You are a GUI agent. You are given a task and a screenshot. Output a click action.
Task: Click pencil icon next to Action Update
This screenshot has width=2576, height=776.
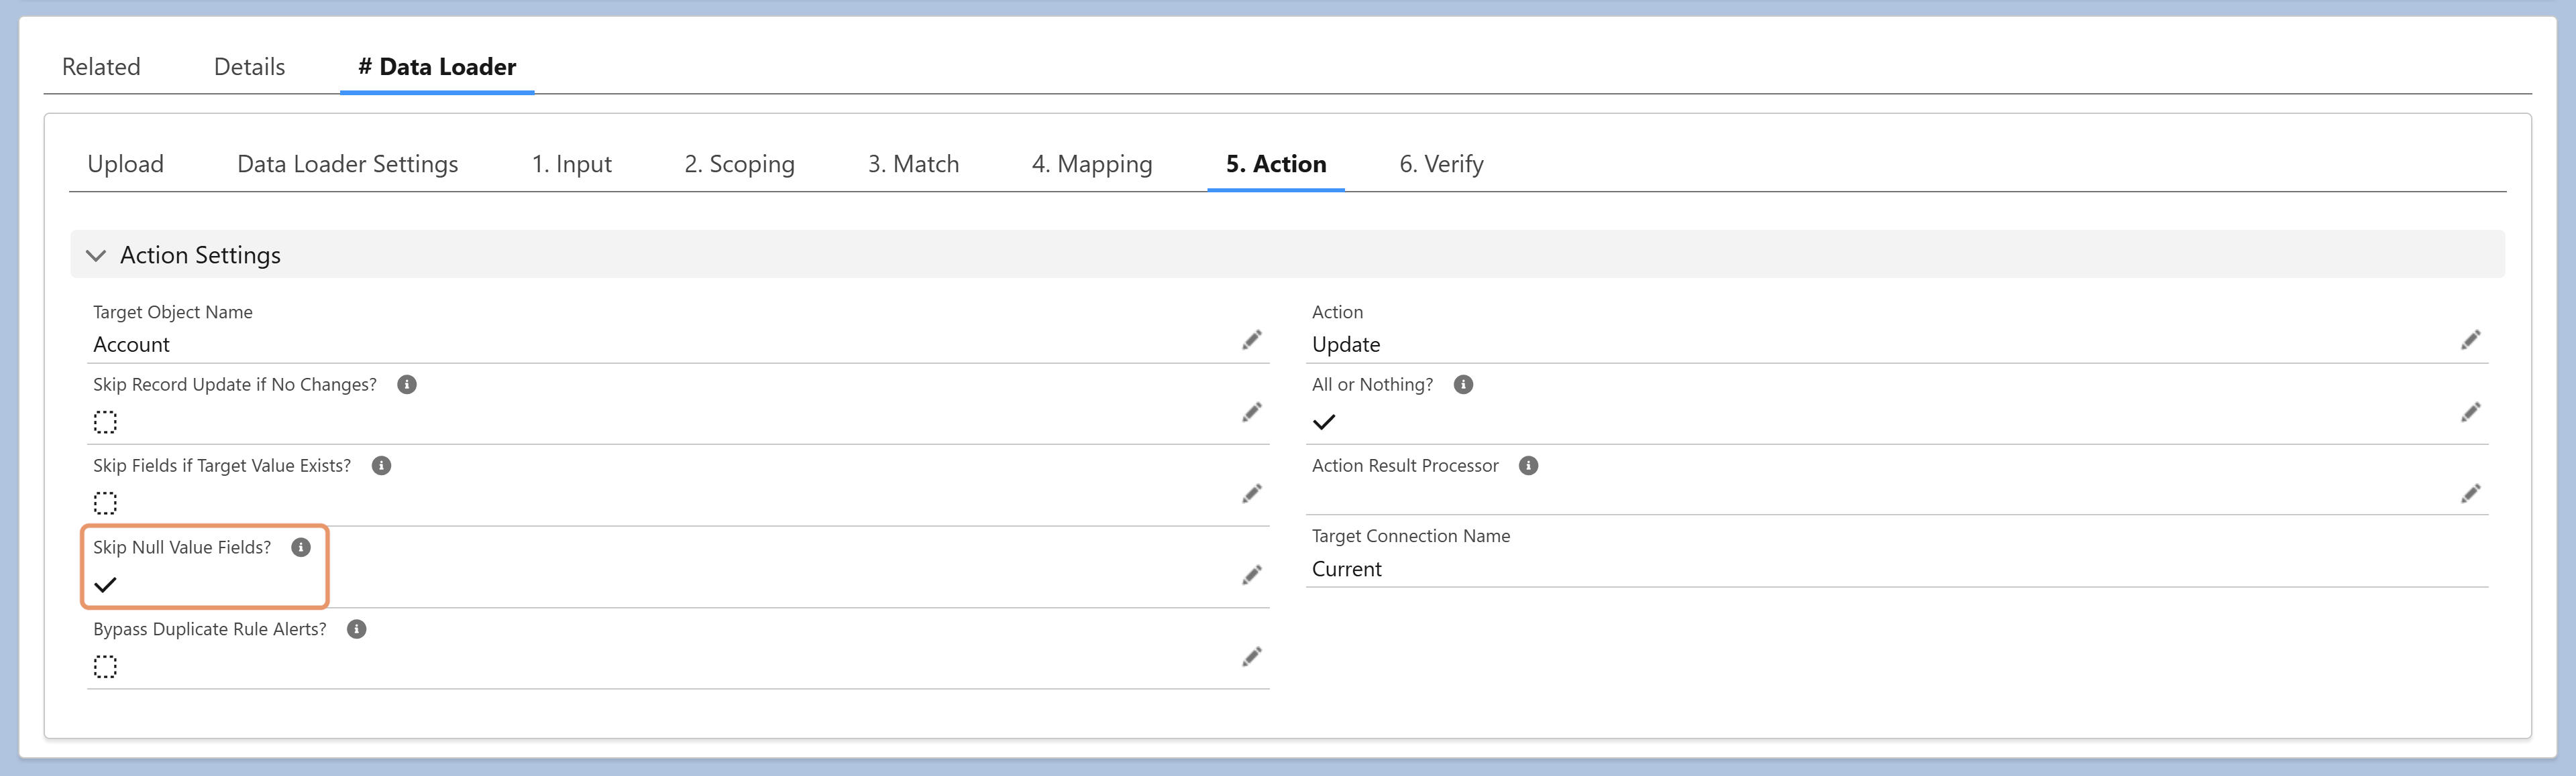click(2470, 340)
